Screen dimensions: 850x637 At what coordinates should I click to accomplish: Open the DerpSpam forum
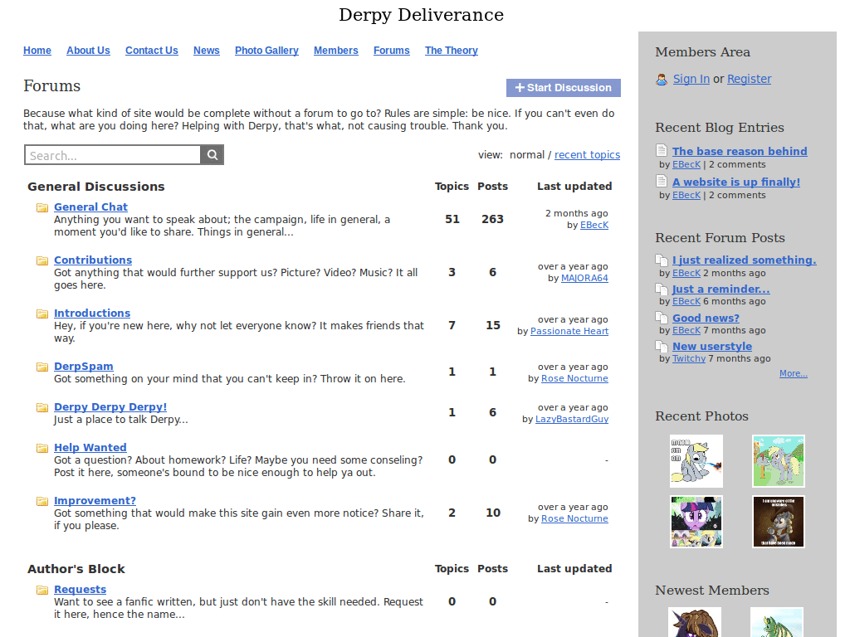84,366
